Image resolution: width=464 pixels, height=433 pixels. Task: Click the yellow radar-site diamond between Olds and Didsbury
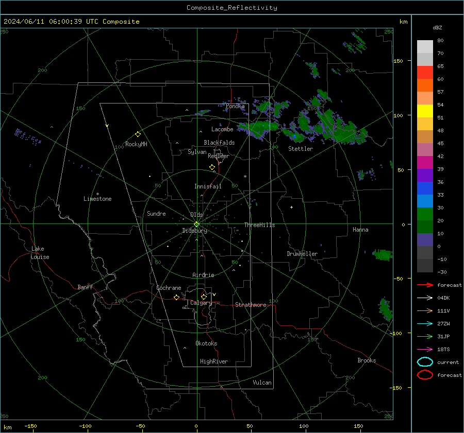pyautogui.click(x=196, y=224)
